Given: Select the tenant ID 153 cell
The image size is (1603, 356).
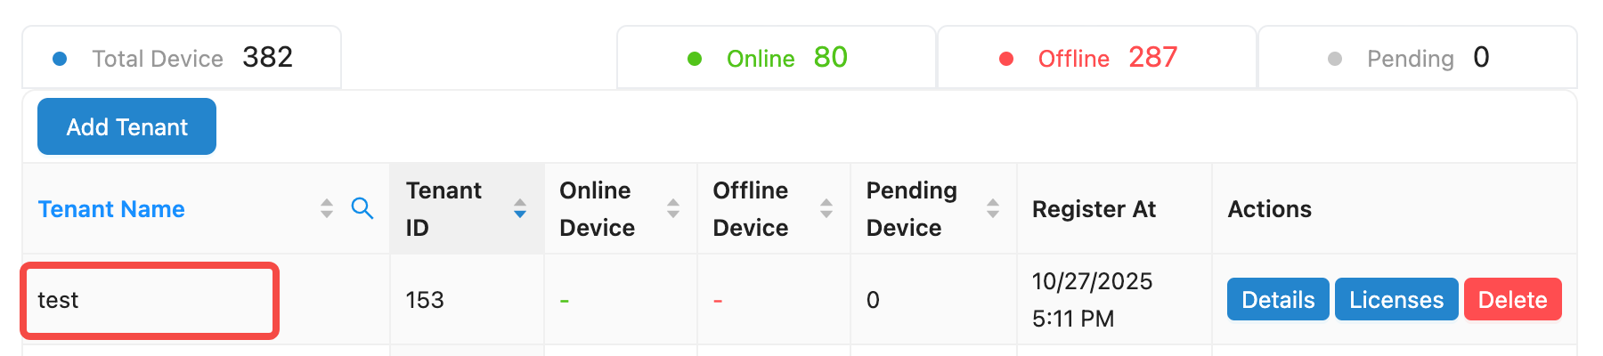Looking at the screenshot, I should (x=425, y=300).
